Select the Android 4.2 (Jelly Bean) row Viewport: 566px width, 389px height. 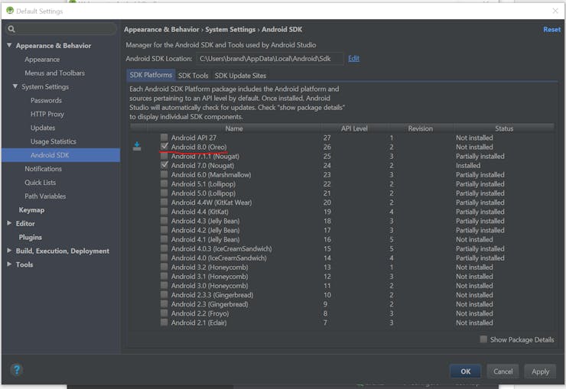[342, 230]
